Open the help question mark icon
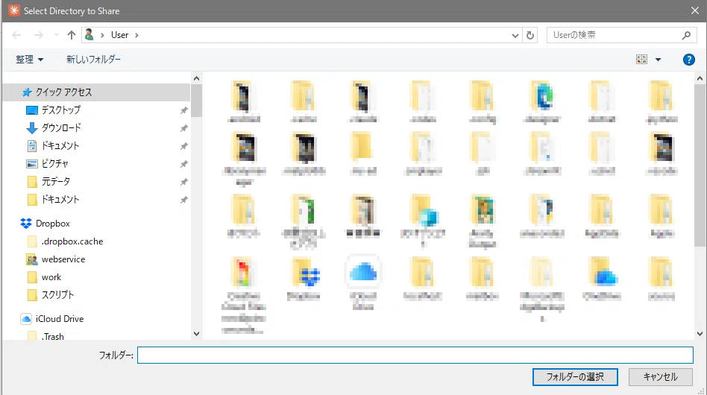Image resolution: width=707 pixels, height=395 pixels. (688, 60)
